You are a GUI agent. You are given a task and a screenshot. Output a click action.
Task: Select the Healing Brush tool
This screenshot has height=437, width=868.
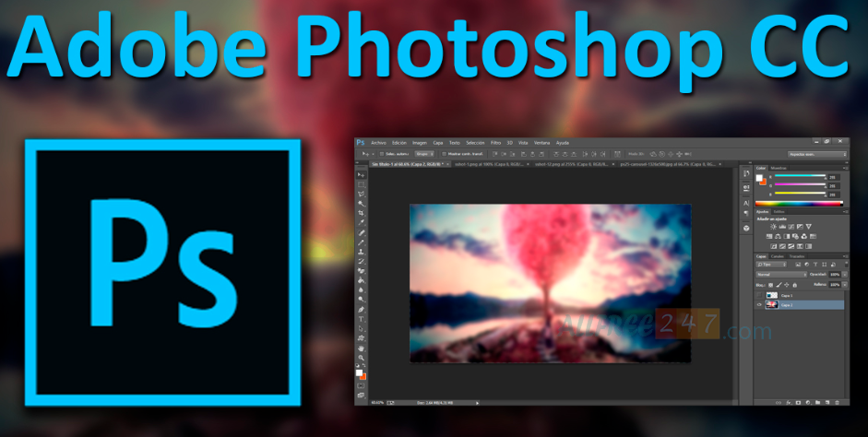[362, 233]
